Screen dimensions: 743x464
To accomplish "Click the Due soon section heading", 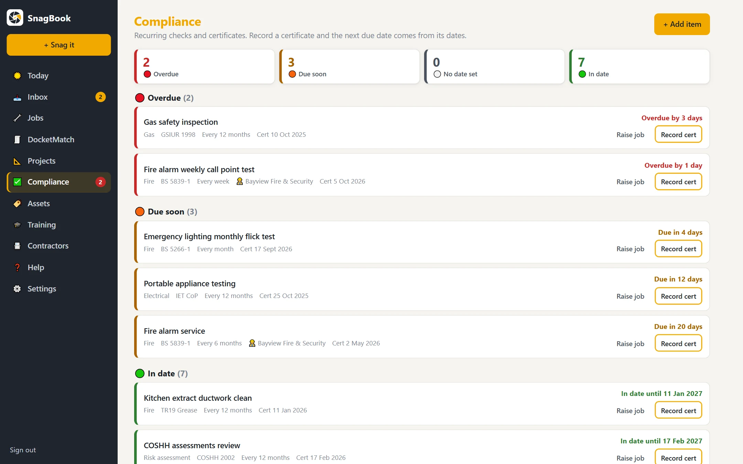I will pyautogui.click(x=166, y=212).
